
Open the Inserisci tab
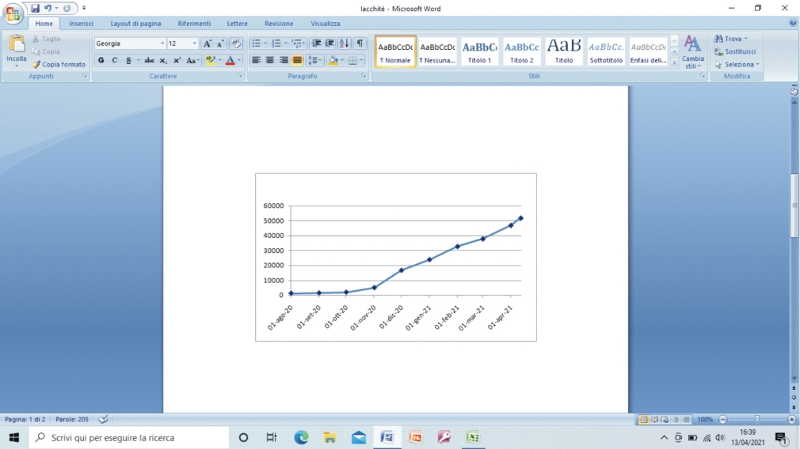pyautogui.click(x=81, y=24)
